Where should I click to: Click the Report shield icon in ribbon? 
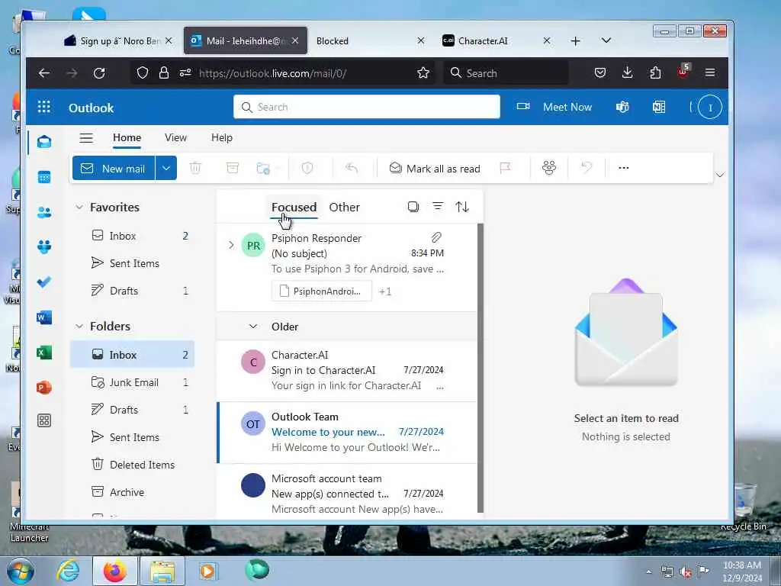coord(307,168)
